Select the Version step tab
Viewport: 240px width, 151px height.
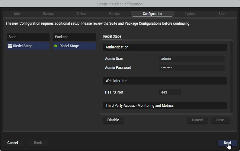pos(114,14)
